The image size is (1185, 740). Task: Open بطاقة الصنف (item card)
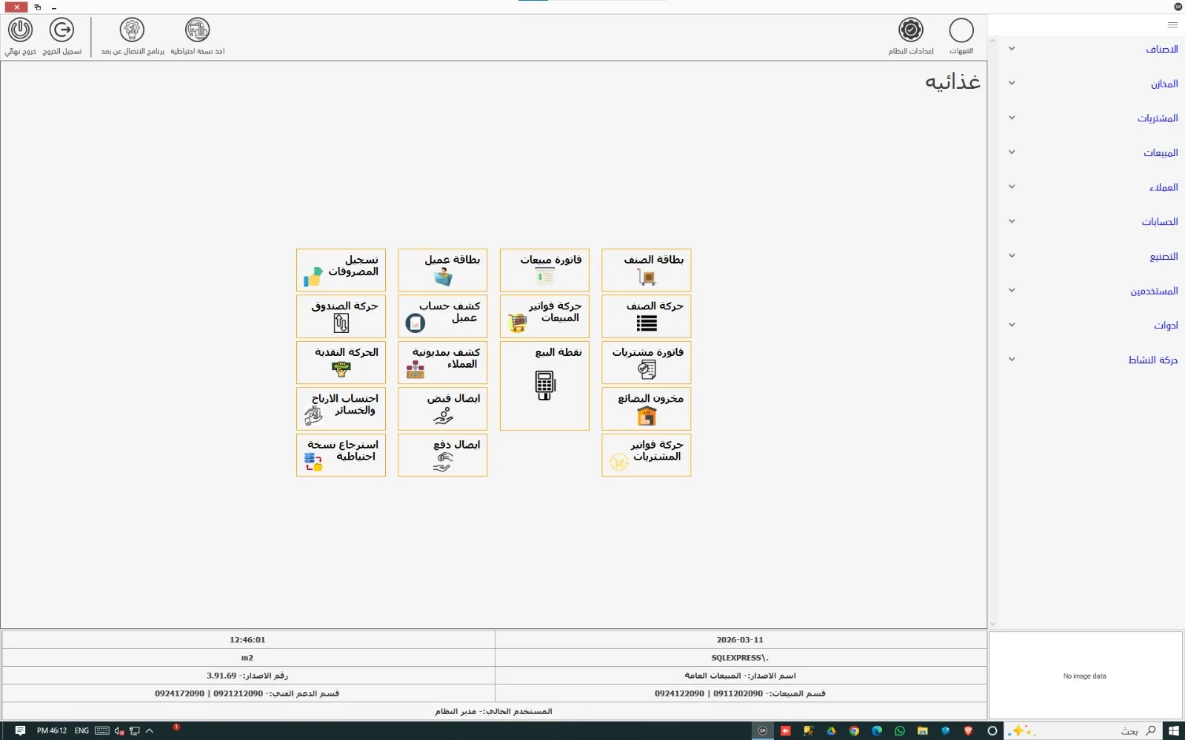pyautogui.click(x=645, y=270)
